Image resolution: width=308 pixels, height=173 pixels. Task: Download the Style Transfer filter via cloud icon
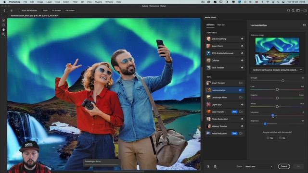(x=242, y=68)
